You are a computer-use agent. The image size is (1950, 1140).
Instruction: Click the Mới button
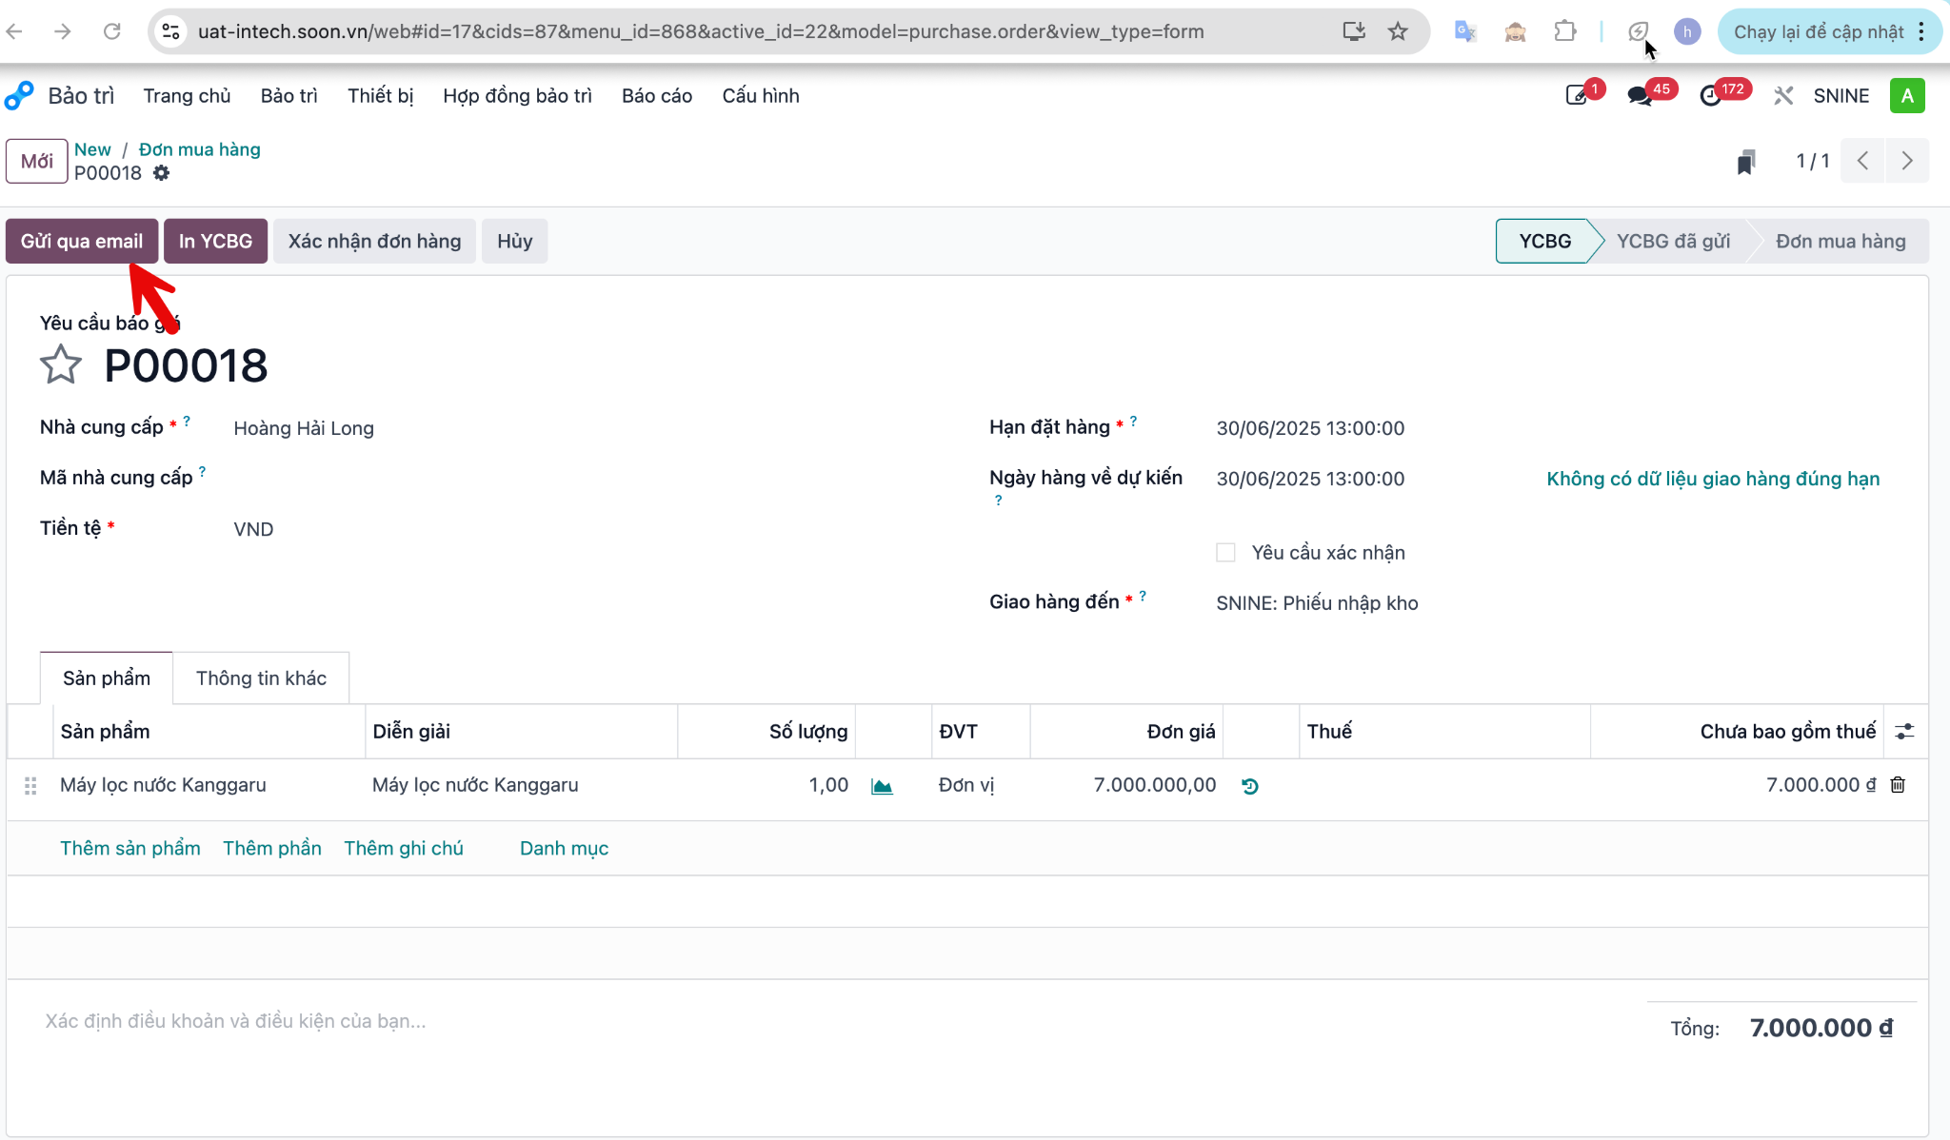point(37,161)
